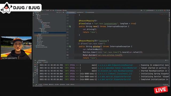Click console scroll-down arrow icon
The height and width of the screenshot is (96, 171).
tap(37, 66)
